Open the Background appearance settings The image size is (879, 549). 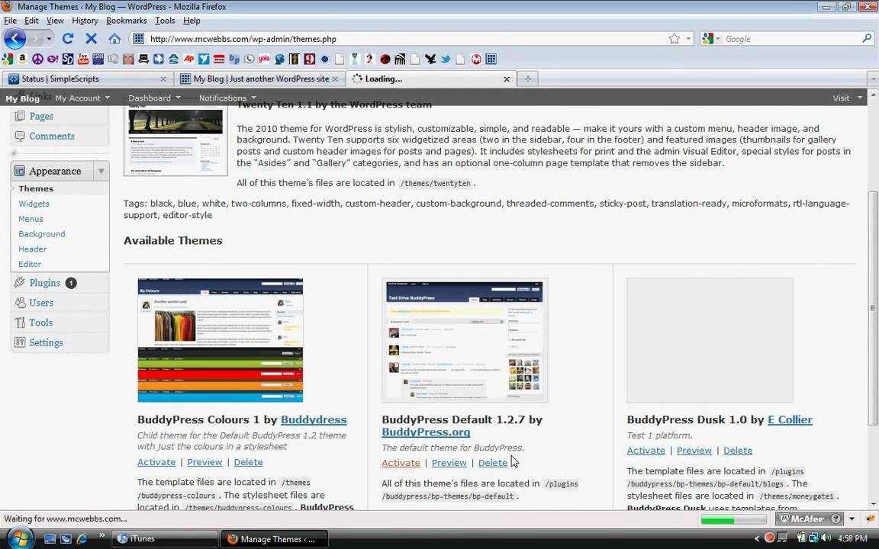click(x=41, y=234)
